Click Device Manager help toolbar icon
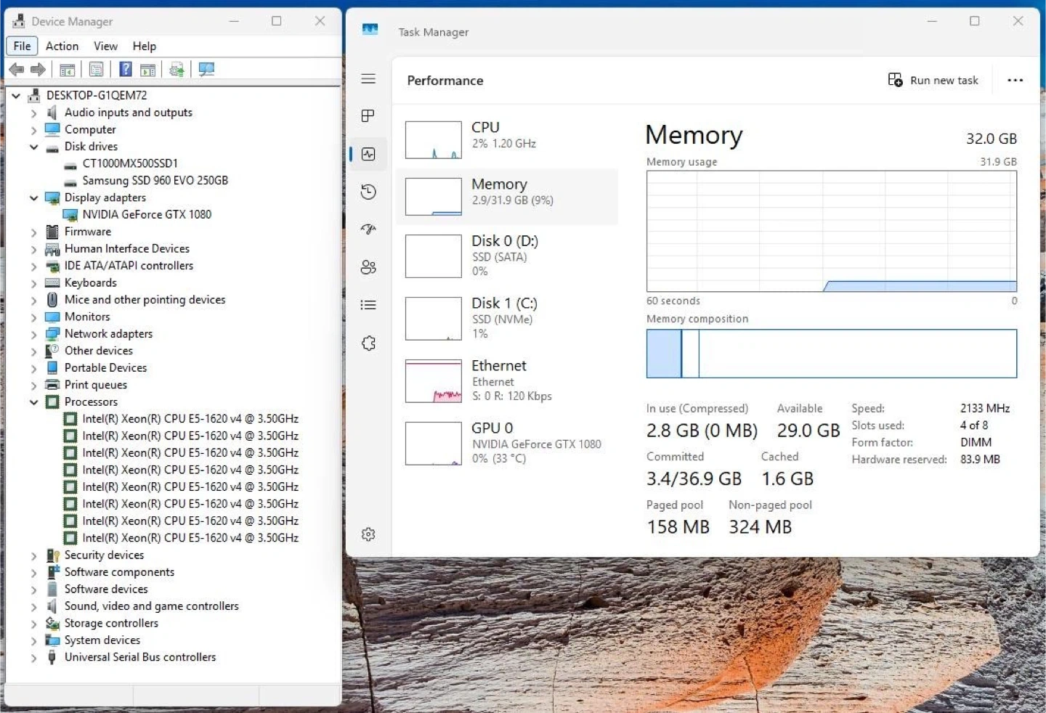The height and width of the screenshot is (713, 1046). 126,70
